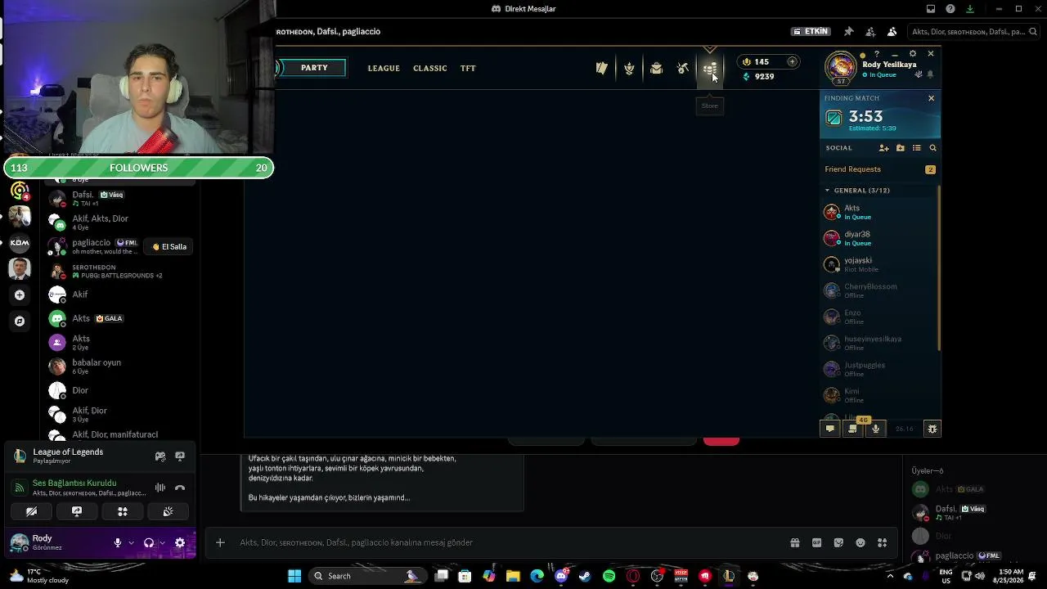Image resolution: width=1047 pixels, height=589 pixels.
Task: Open pinned messages in Discord header
Action: 849,32
